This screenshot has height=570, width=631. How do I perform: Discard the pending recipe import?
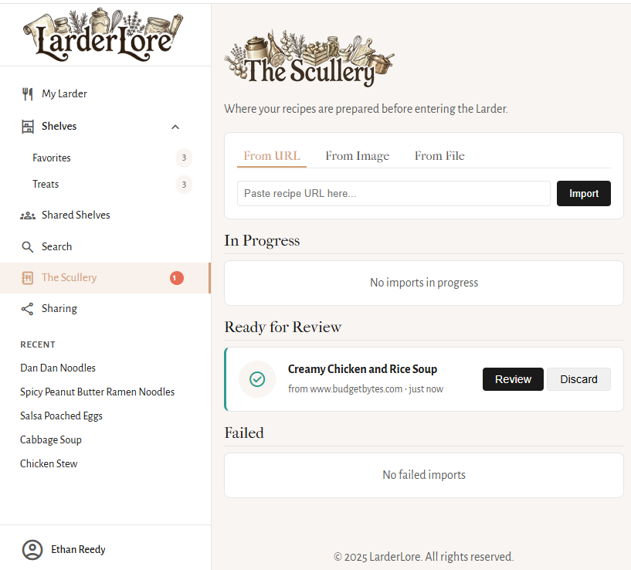[x=578, y=379]
